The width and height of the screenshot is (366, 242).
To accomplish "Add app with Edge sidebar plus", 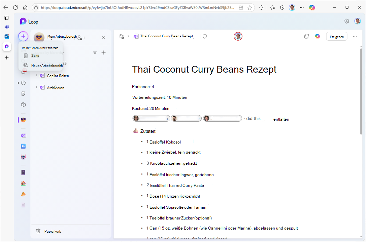I will click(x=6, y=57).
